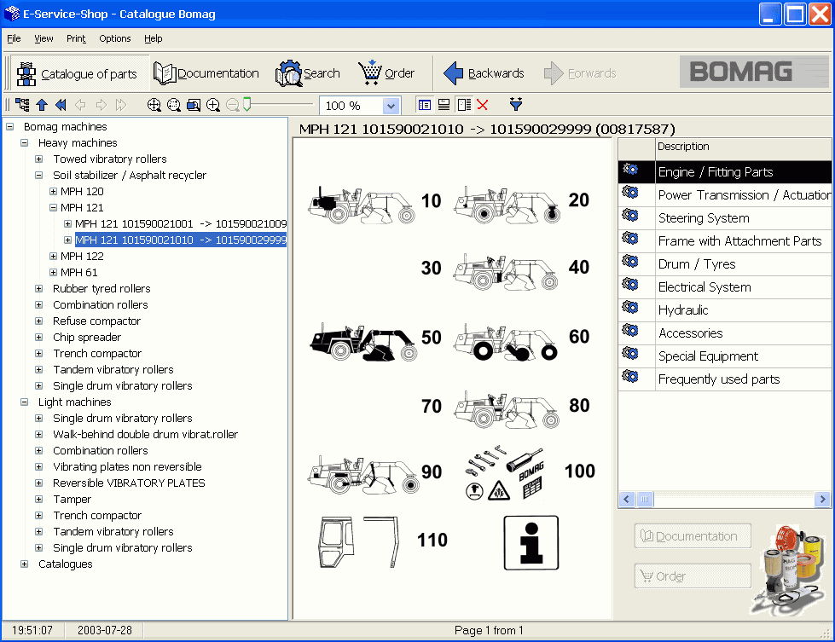Click the red X delete icon
Viewport: 835px width, 642px height.
point(483,105)
